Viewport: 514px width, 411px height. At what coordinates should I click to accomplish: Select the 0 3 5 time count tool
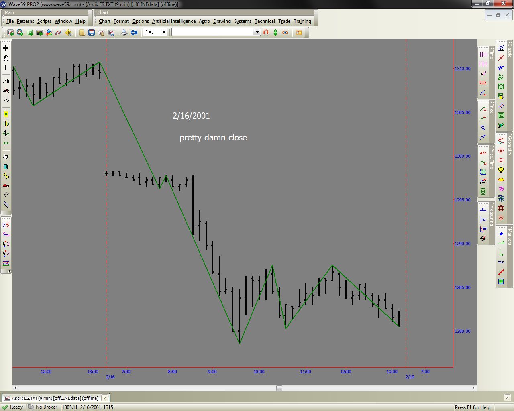click(x=483, y=83)
